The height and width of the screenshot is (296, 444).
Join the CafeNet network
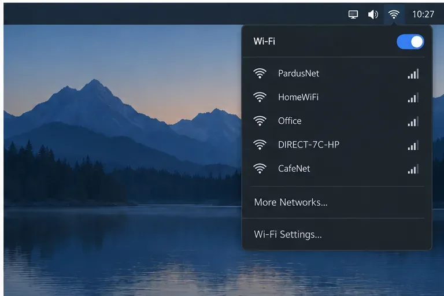click(294, 169)
